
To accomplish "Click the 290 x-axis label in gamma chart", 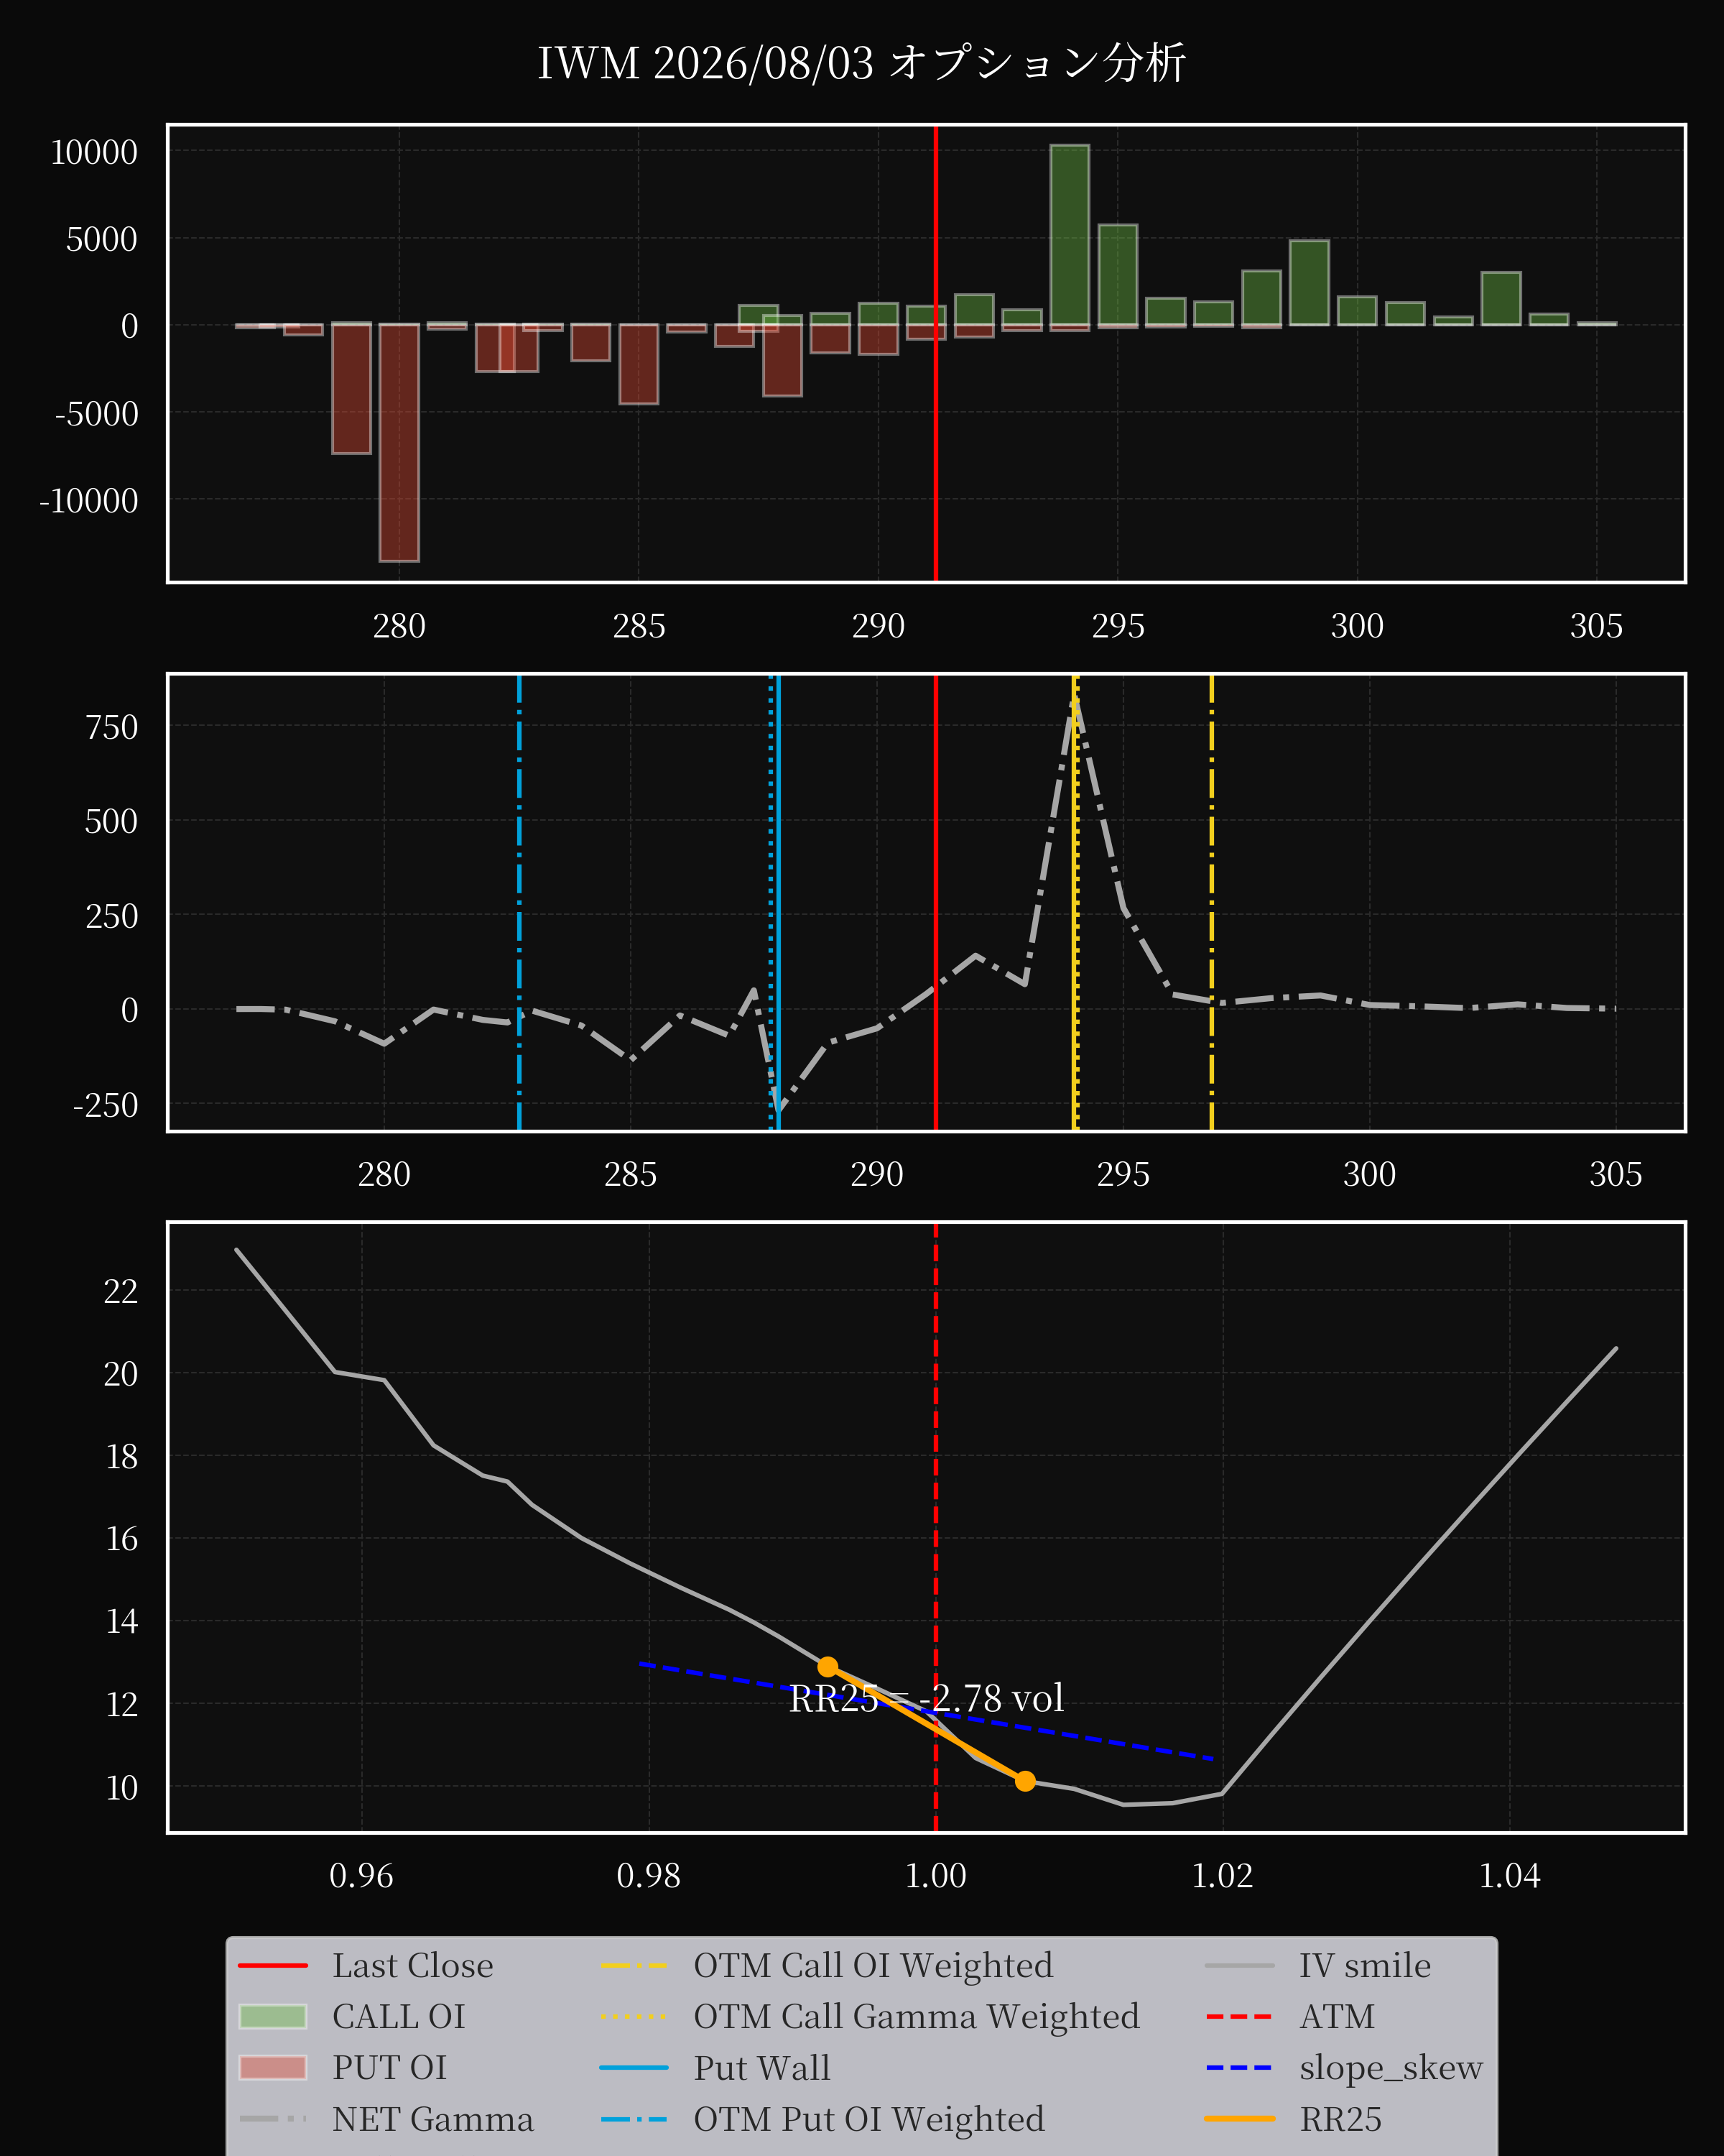I will [876, 1174].
